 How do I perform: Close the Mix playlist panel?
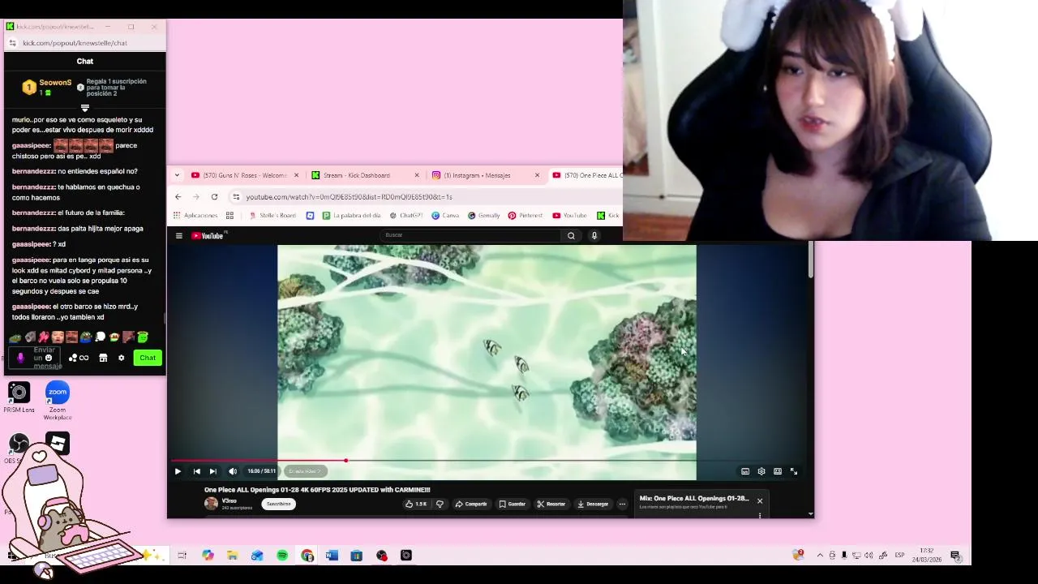coord(760,500)
